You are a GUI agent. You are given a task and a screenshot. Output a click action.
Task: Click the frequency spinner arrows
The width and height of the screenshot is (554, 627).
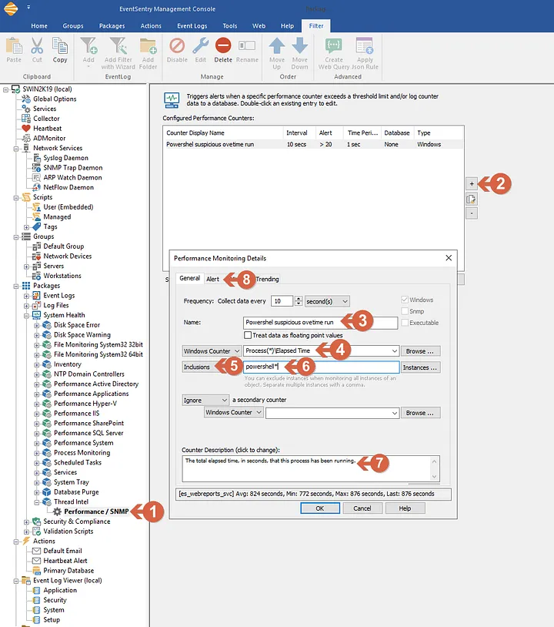coord(299,301)
